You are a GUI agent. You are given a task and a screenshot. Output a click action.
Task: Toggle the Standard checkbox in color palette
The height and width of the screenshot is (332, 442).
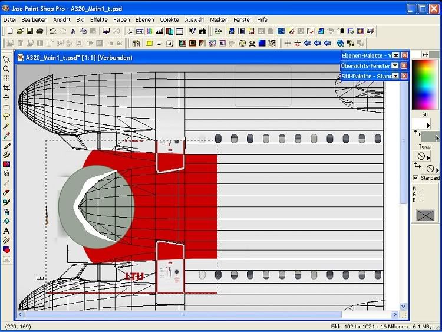point(415,177)
